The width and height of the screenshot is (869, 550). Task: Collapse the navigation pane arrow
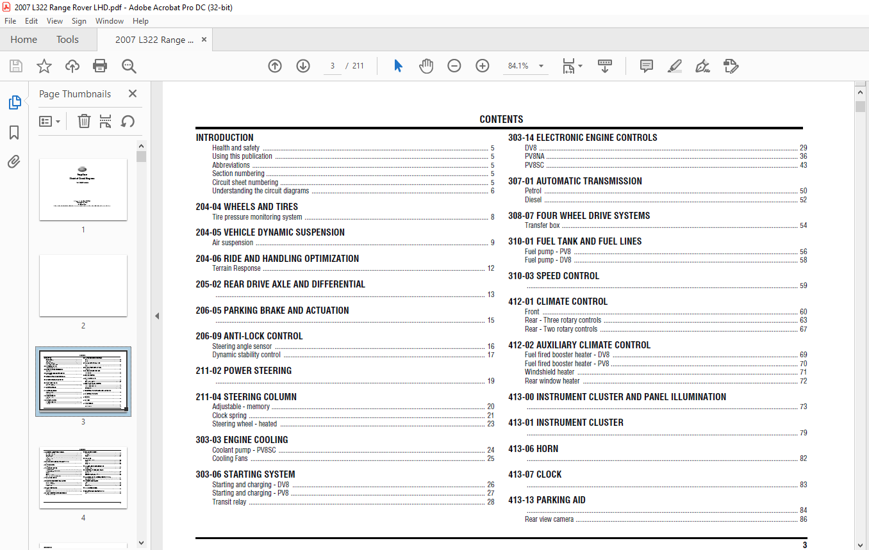tap(156, 316)
